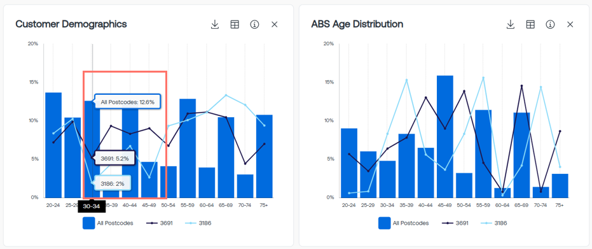Select the 45-49 bar in ABS Age Distribution
The width and height of the screenshot is (592, 249).
[x=444, y=136]
